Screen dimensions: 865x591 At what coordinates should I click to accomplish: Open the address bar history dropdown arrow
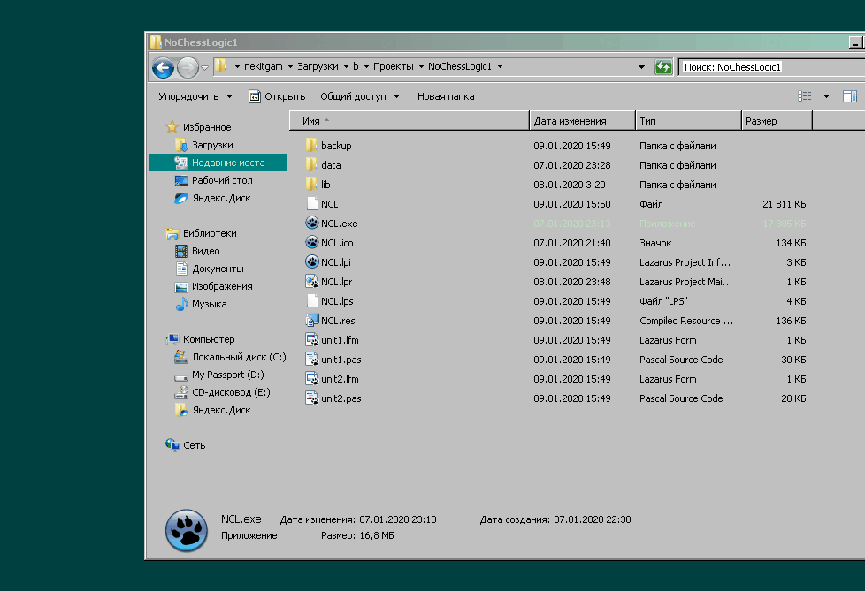click(641, 67)
